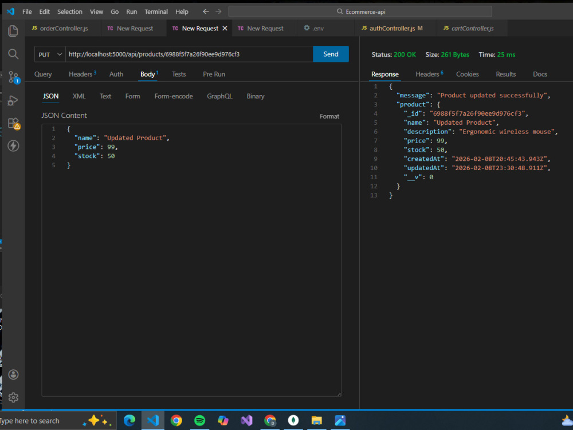The width and height of the screenshot is (573, 430).
Task: Select the JSON body type
Action: [50, 96]
